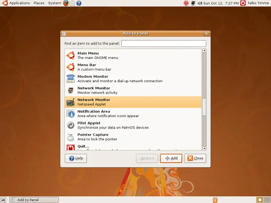Select the Pointer Capture mouse icon
The image size is (271, 203).
pyautogui.click(x=70, y=137)
